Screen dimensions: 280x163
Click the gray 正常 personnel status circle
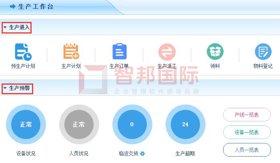pyautogui.click(x=79, y=124)
